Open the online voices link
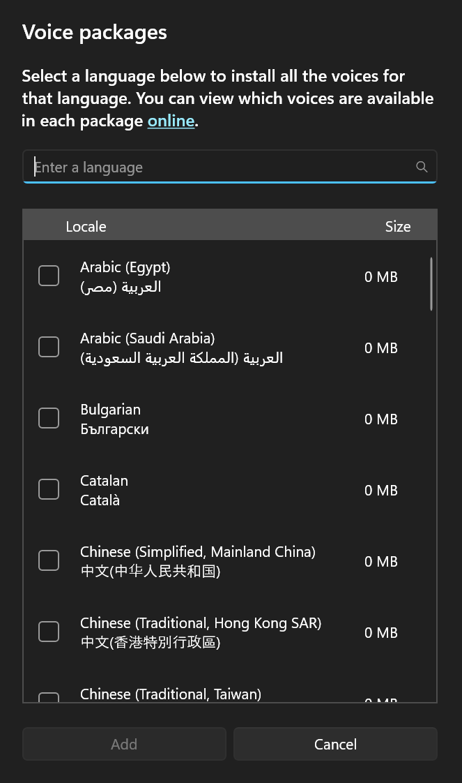Viewport: 462px width, 783px height. pos(171,121)
